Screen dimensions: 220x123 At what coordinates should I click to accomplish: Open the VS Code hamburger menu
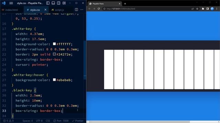point(11,3)
